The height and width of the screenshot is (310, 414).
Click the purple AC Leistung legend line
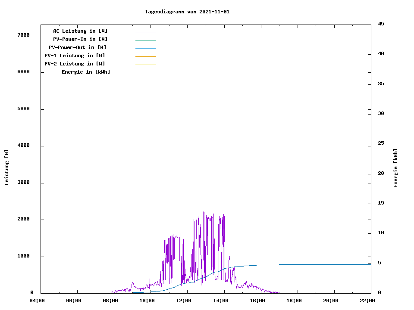coord(145,32)
